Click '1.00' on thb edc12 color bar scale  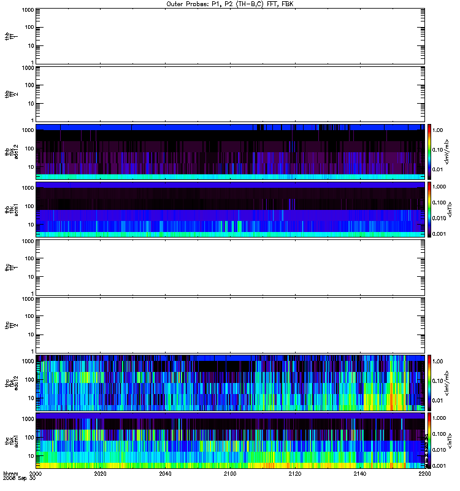click(438, 130)
